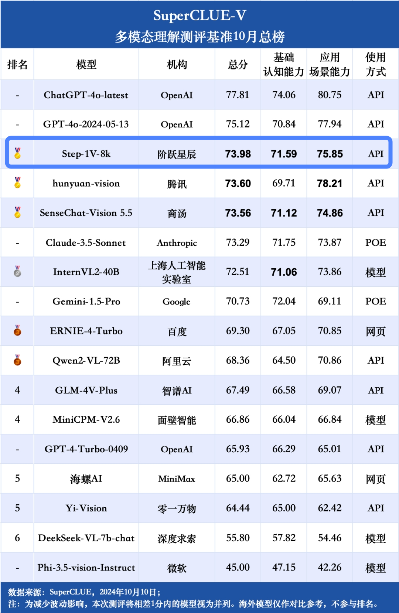The image size is (399, 613).
Task: Click the Claude-3.5-Sonnet model cell
Action: [x=86, y=243]
